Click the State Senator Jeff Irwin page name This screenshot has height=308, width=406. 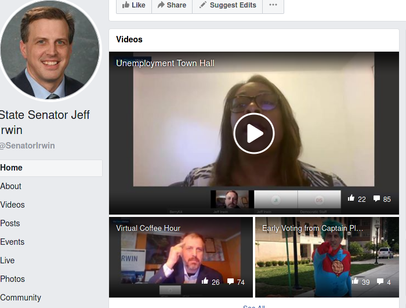pyautogui.click(x=45, y=122)
